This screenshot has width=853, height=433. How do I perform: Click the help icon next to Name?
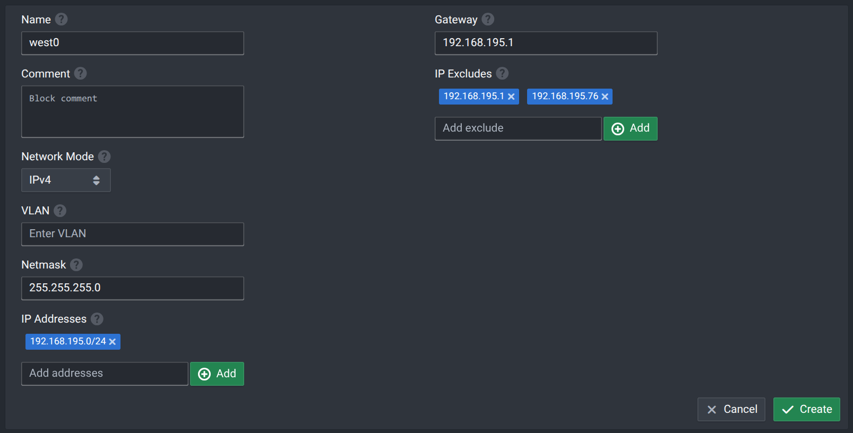(62, 20)
